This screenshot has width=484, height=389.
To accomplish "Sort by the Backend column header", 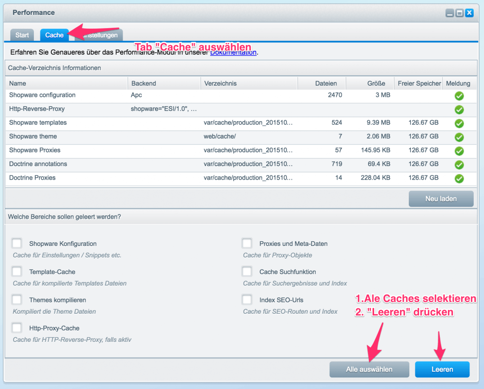I will [164, 83].
